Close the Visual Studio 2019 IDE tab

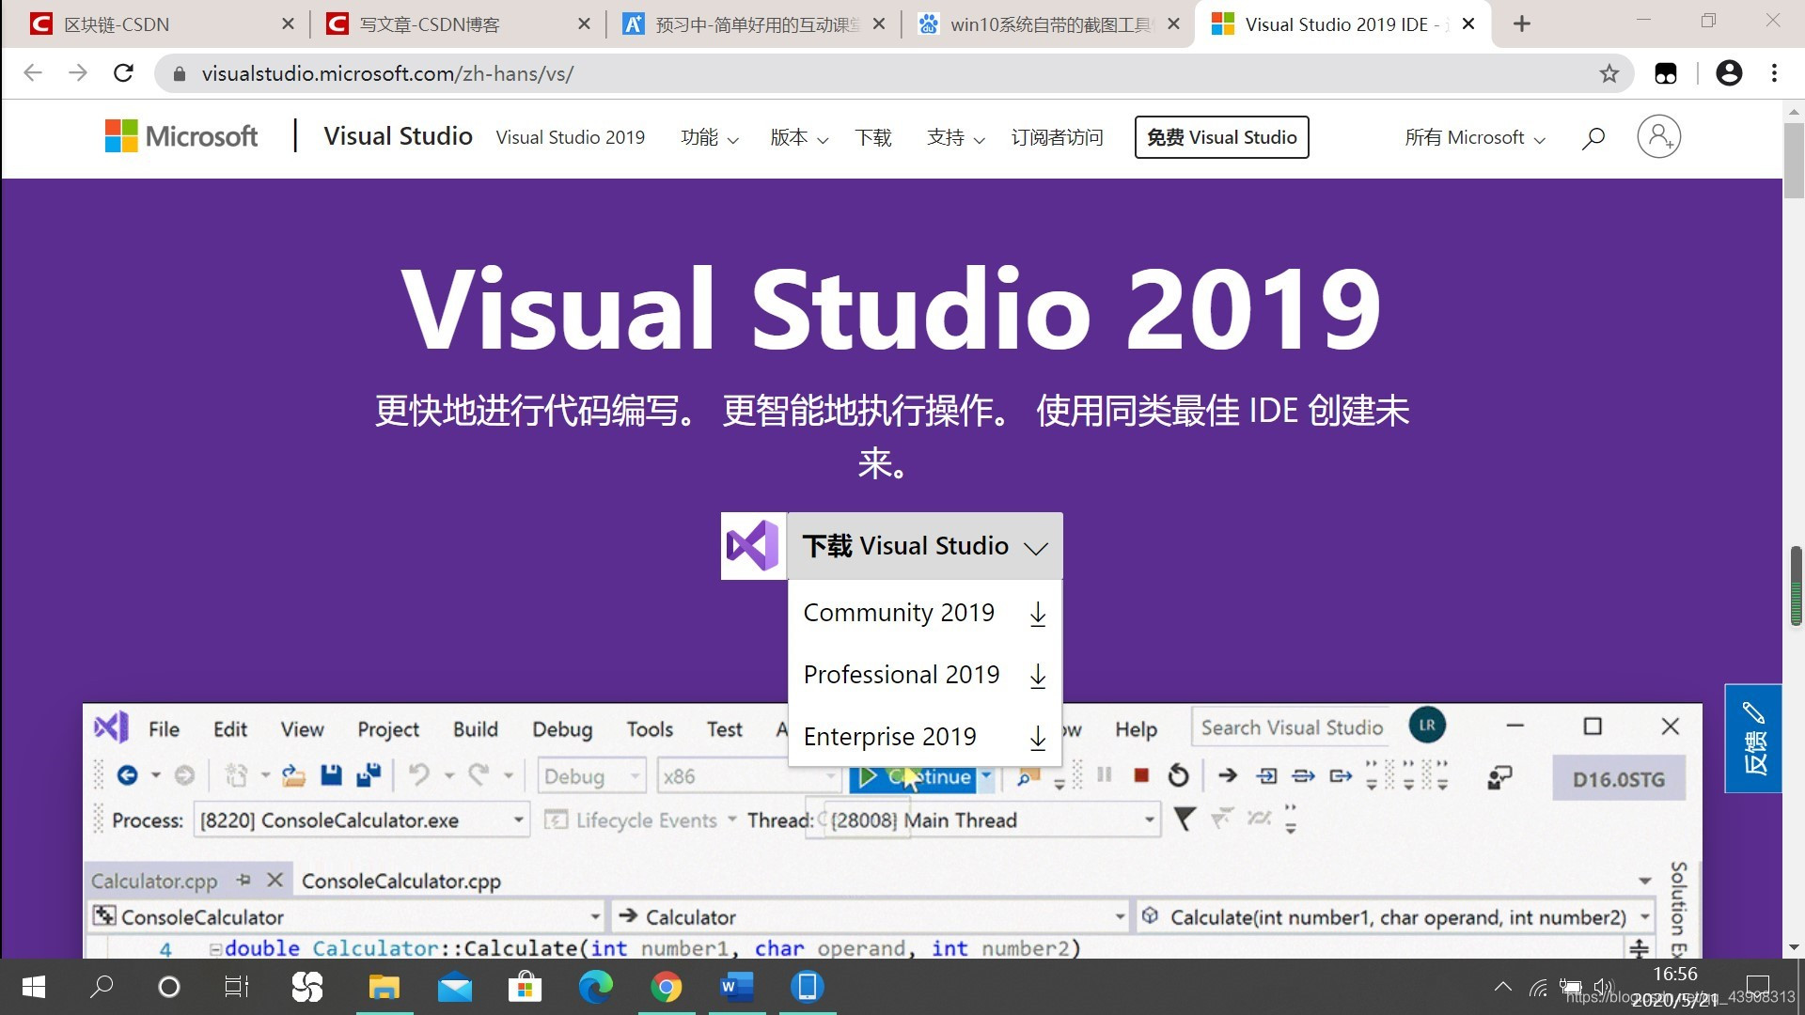(1468, 24)
